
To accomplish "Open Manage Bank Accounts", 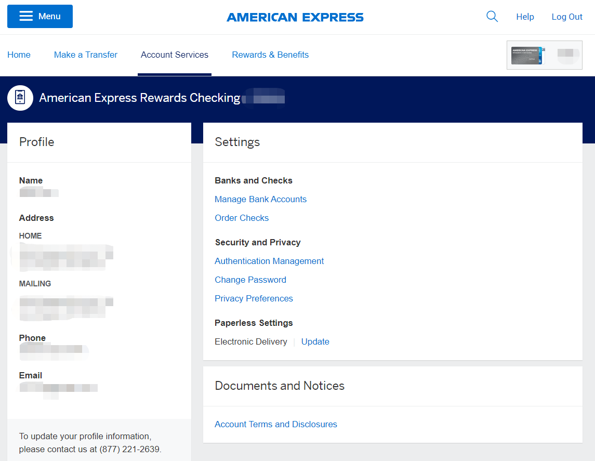I will 261,199.
